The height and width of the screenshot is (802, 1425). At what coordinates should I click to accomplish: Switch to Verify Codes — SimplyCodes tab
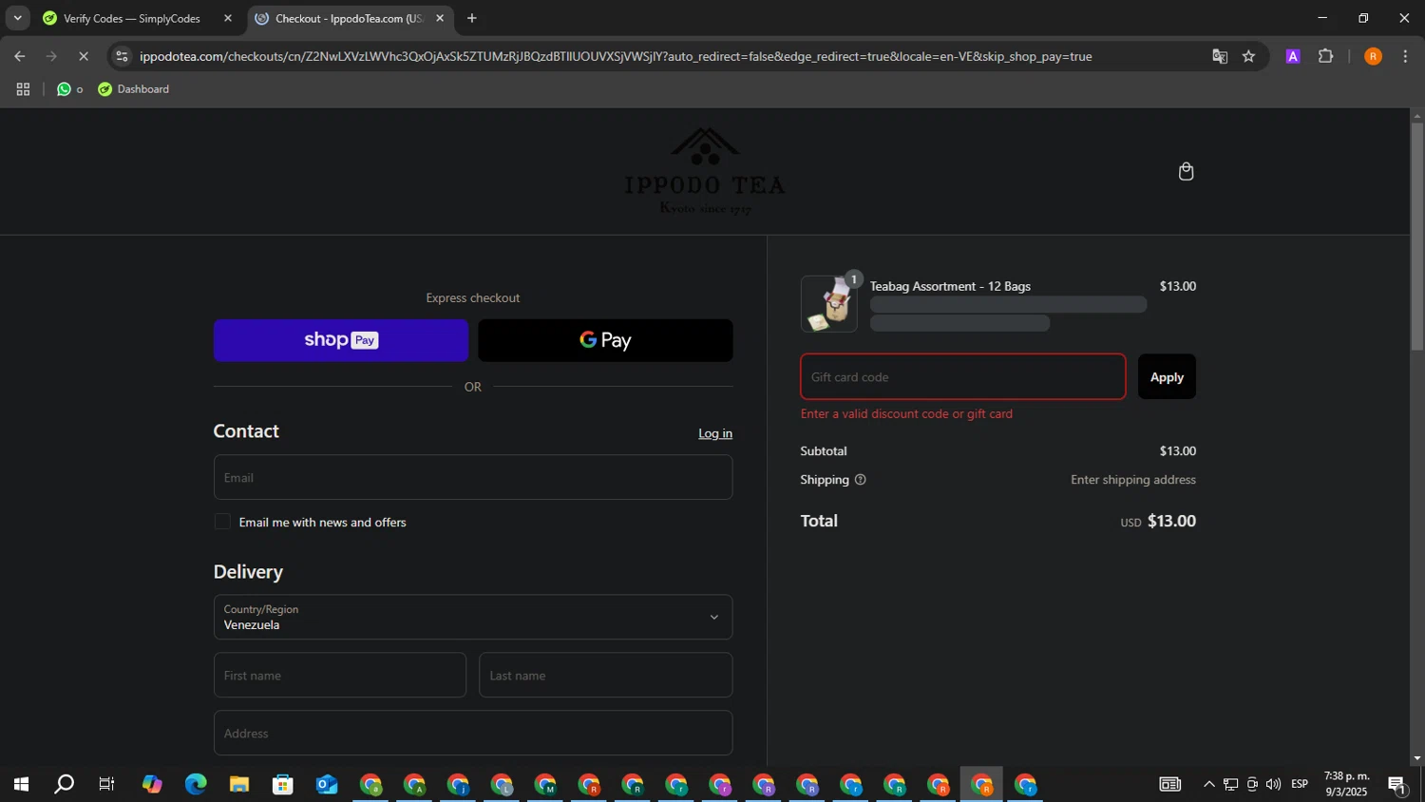click(x=130, y=18)
